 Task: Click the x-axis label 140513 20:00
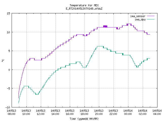99,112
